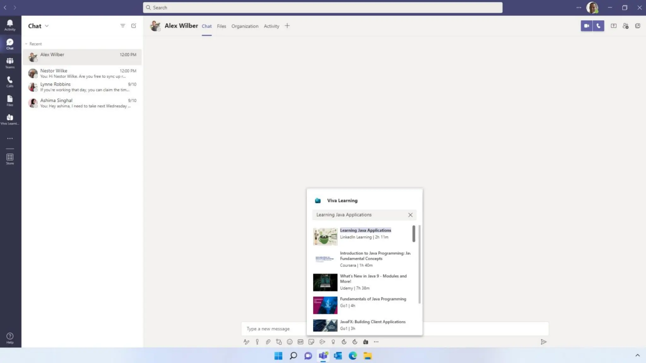
Task: Switch to the Files tab
Action: coord(221,26)
